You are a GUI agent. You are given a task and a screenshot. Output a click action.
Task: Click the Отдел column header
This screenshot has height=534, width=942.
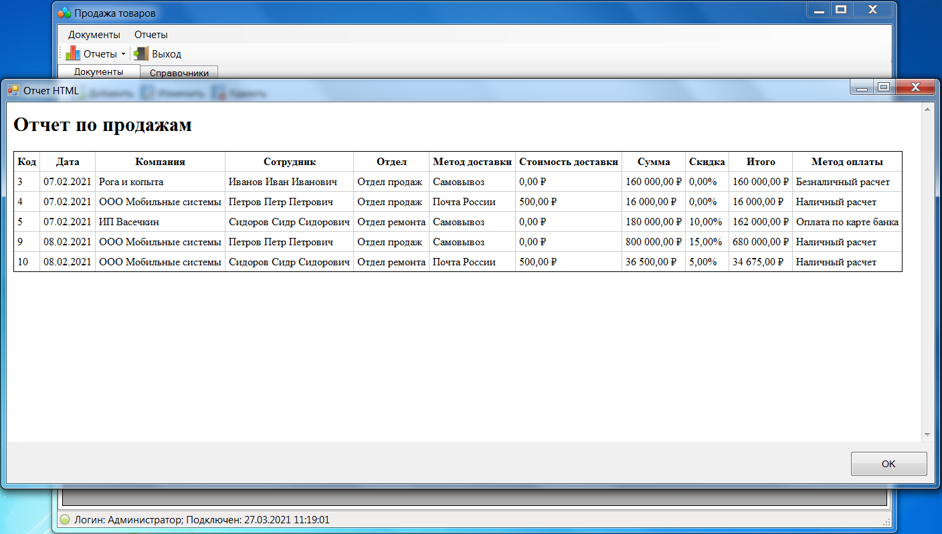[391, 162]
